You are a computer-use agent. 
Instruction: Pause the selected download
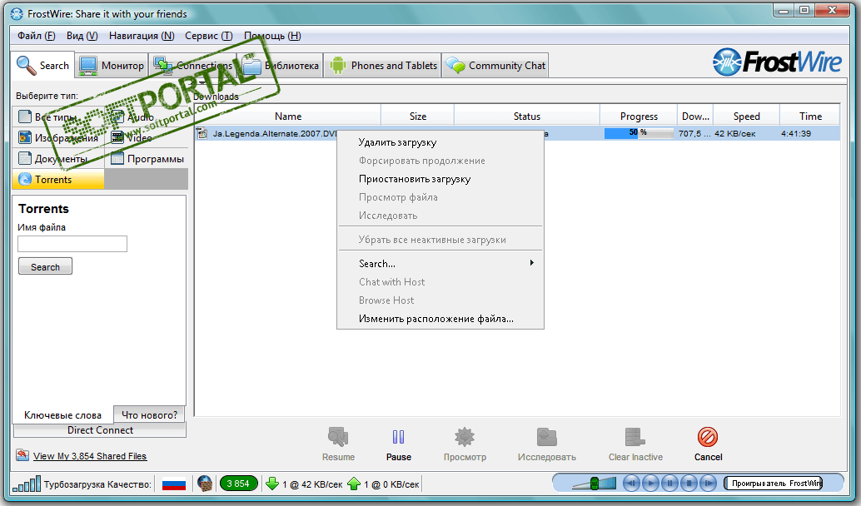point(399,444)
